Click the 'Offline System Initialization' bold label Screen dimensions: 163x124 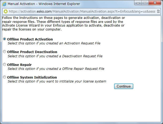[32, 77]
